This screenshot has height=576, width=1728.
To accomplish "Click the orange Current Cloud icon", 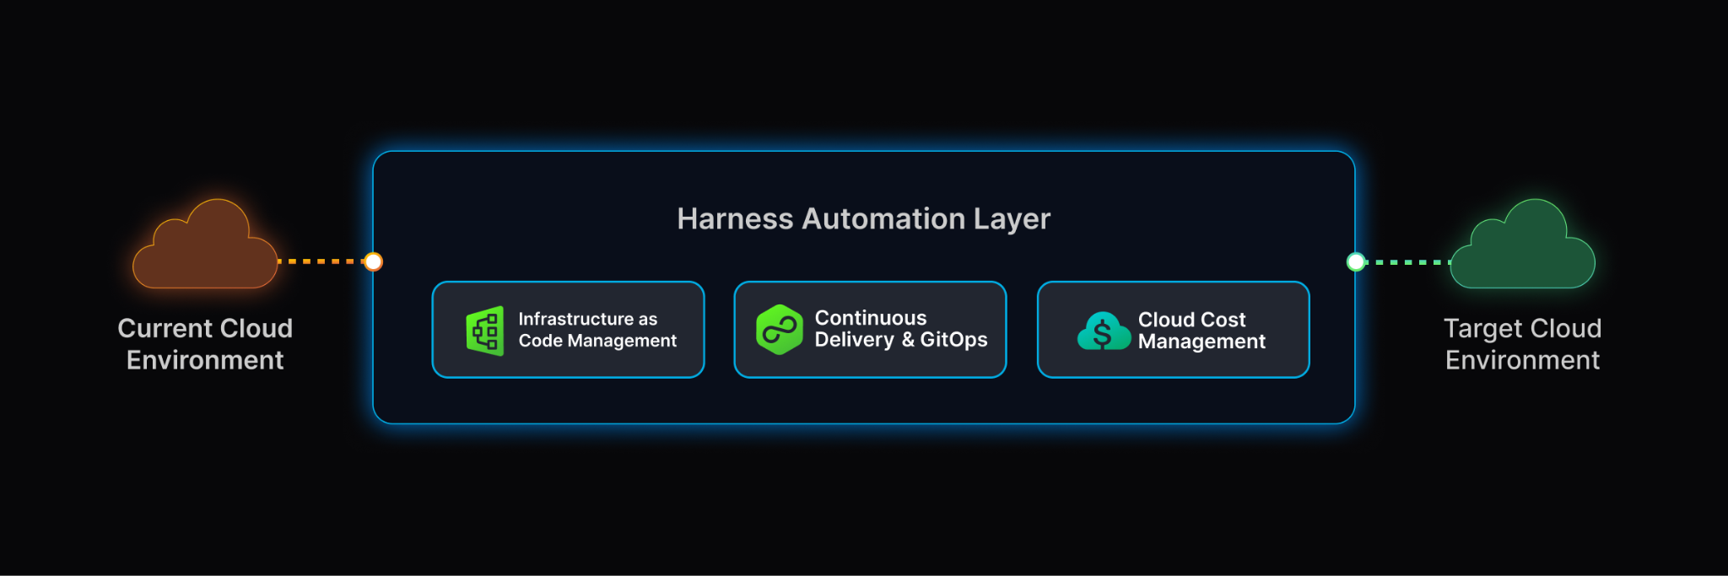I will (205, 244).
